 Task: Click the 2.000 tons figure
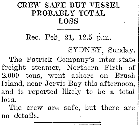pyautogui.click(x=22, y=76)
